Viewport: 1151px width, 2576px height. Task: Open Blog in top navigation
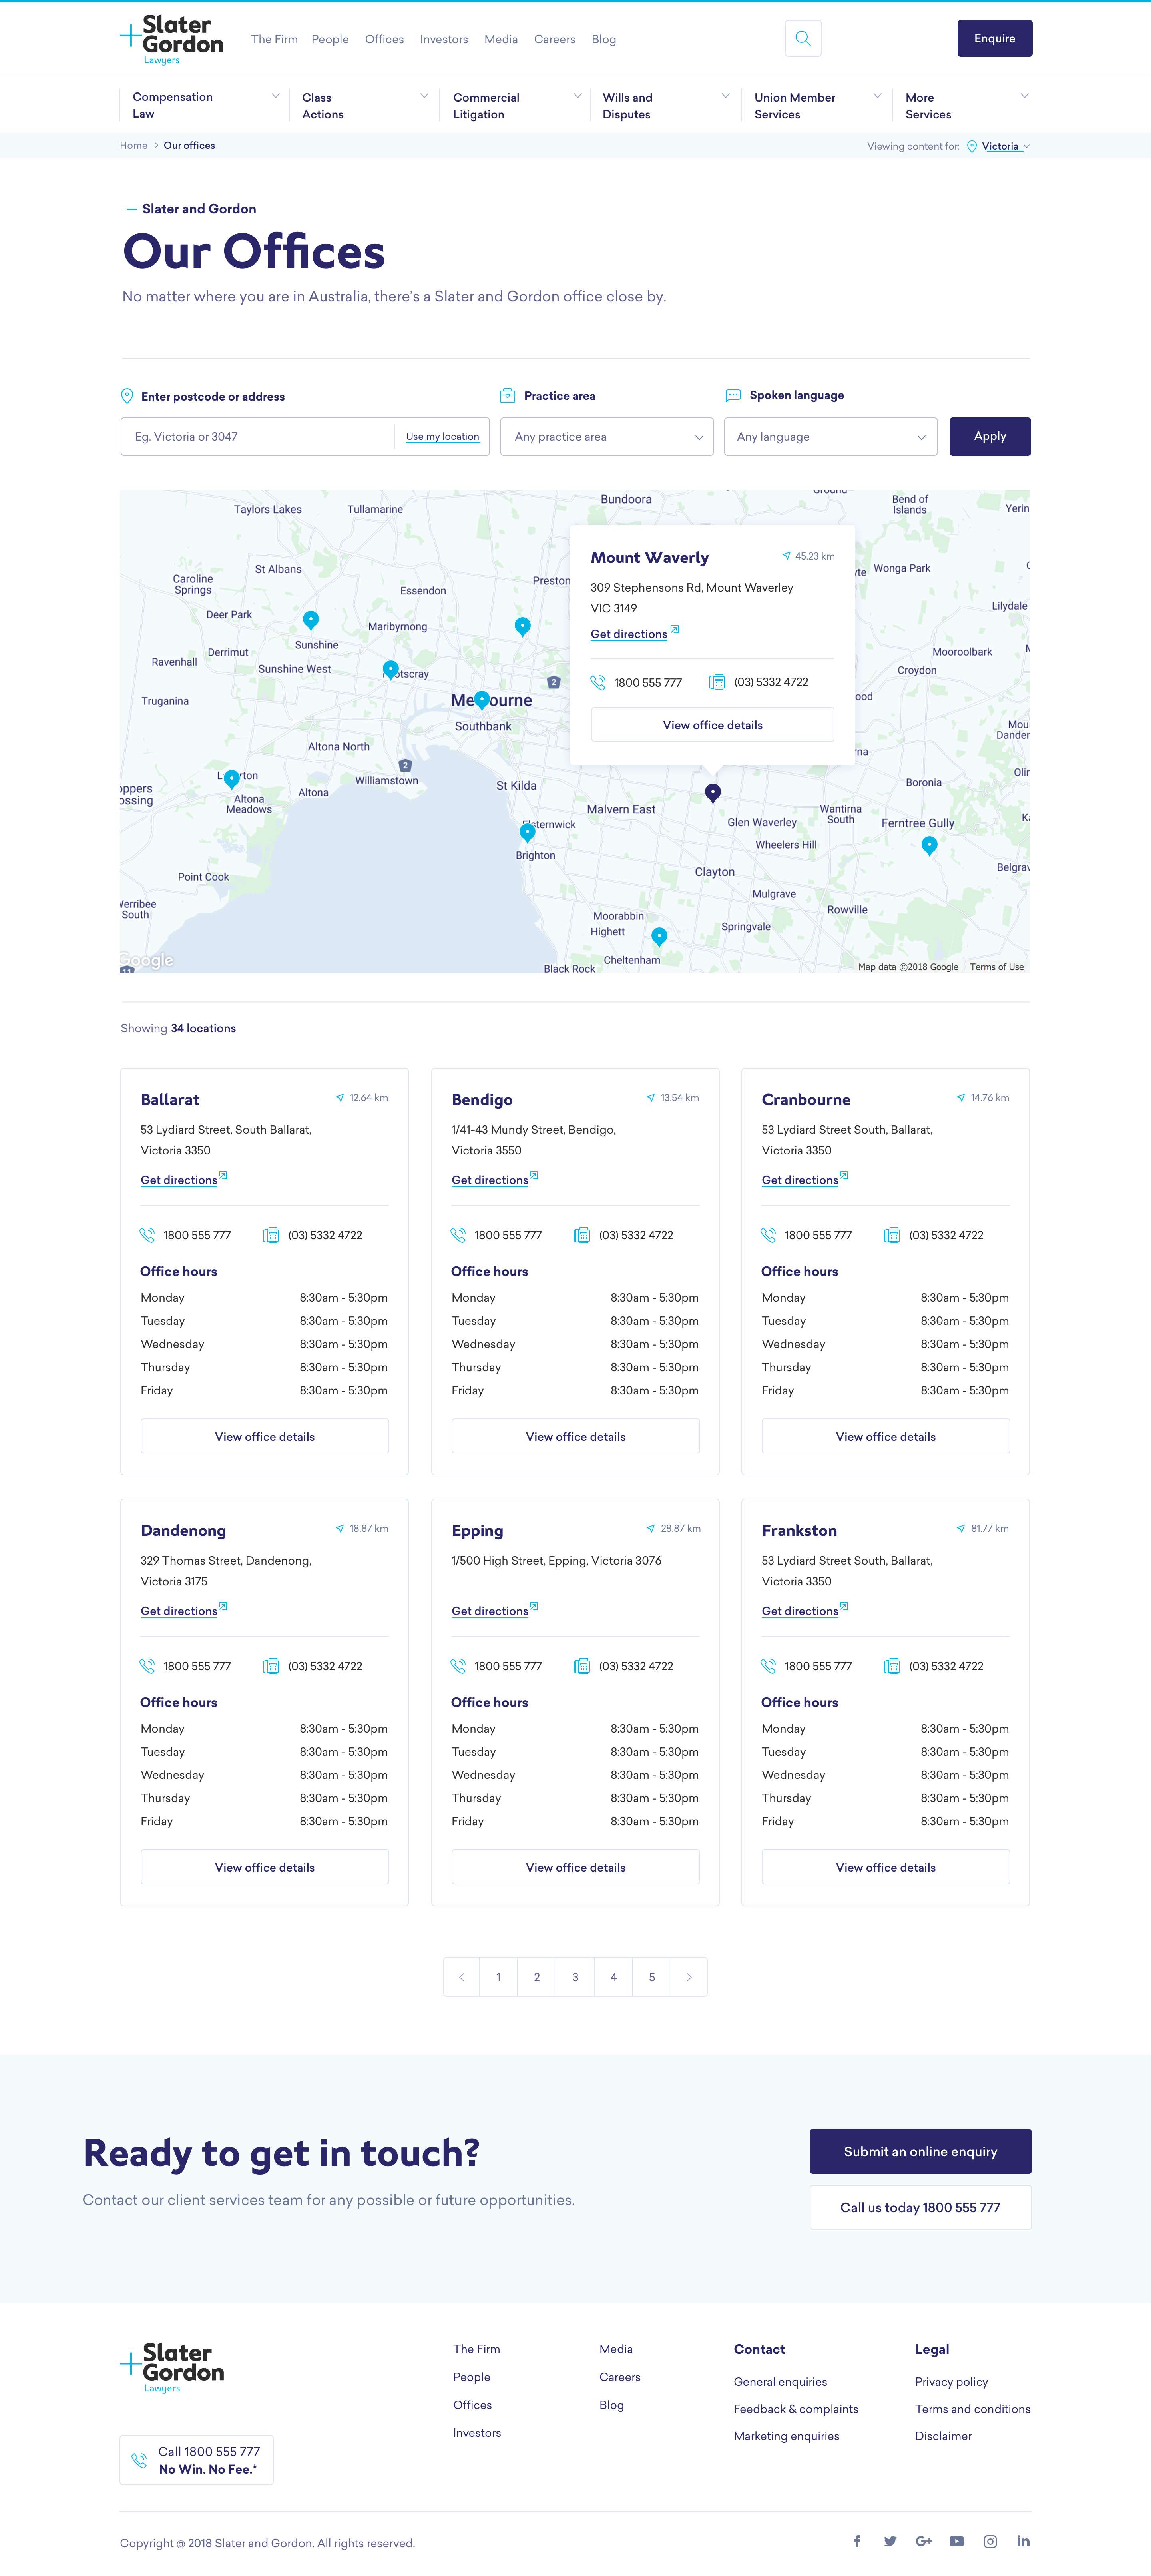(604, 39)
